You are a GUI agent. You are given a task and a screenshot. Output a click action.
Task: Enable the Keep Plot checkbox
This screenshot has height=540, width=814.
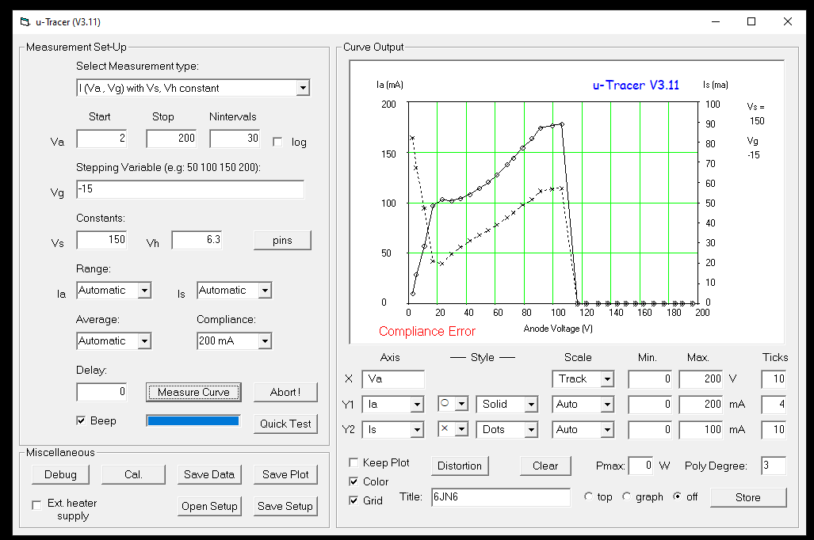(353, 462)
